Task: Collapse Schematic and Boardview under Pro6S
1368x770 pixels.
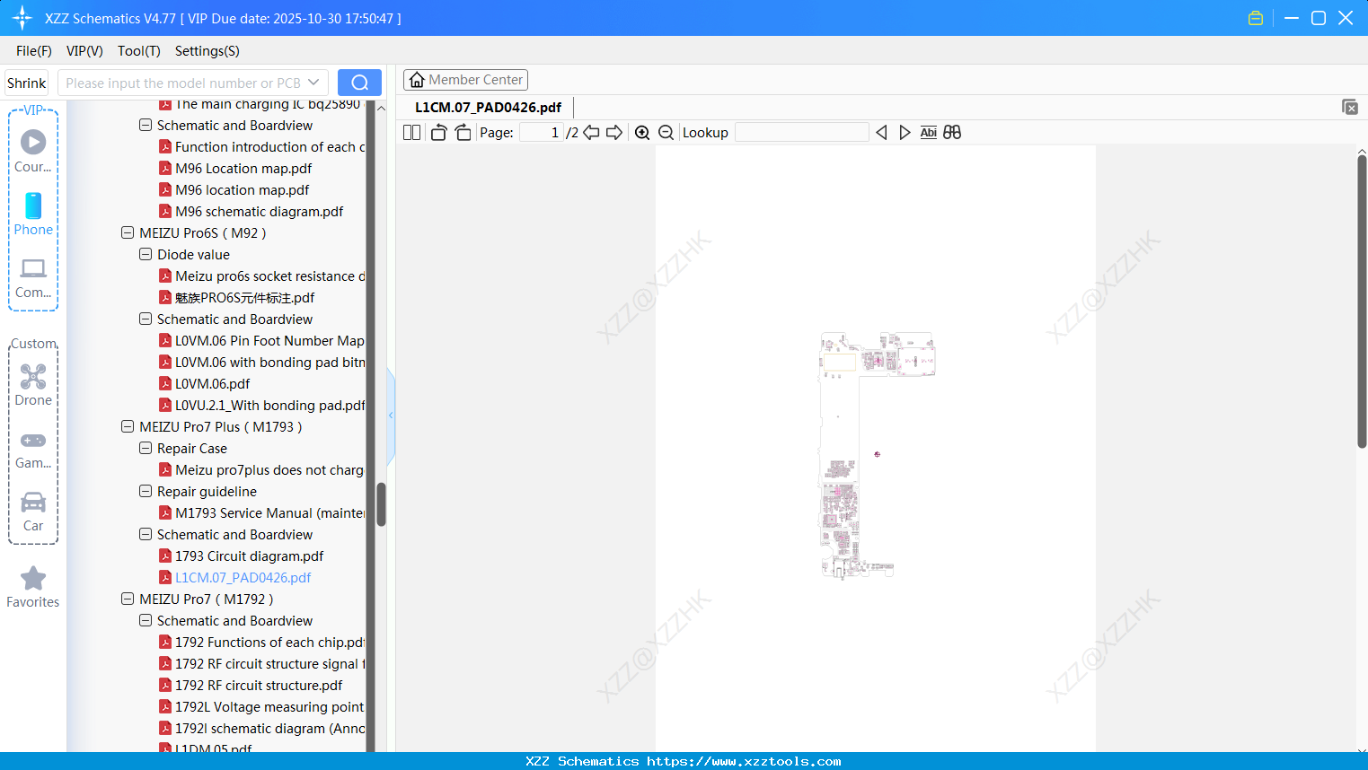Action: tap(146, 319)
